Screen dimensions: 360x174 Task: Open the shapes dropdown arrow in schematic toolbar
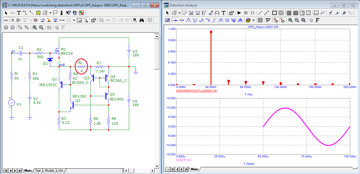50,13
